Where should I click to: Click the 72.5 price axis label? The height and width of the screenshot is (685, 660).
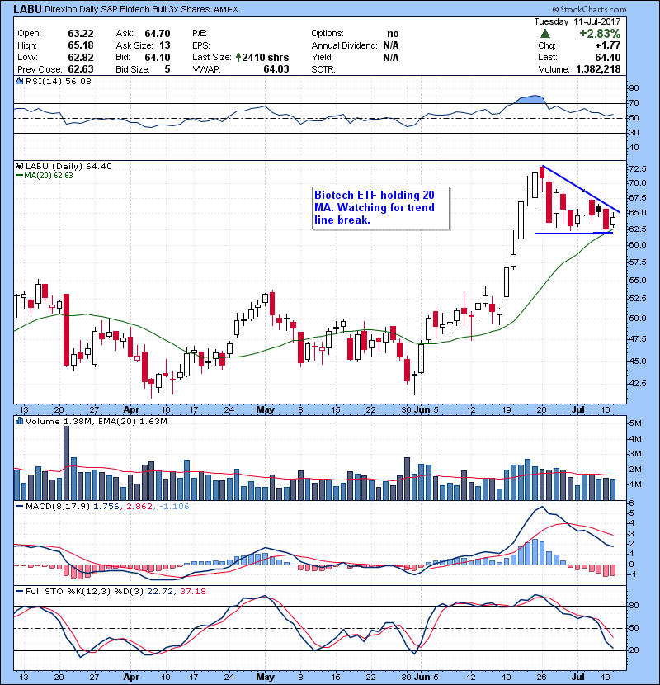(637, 168)
